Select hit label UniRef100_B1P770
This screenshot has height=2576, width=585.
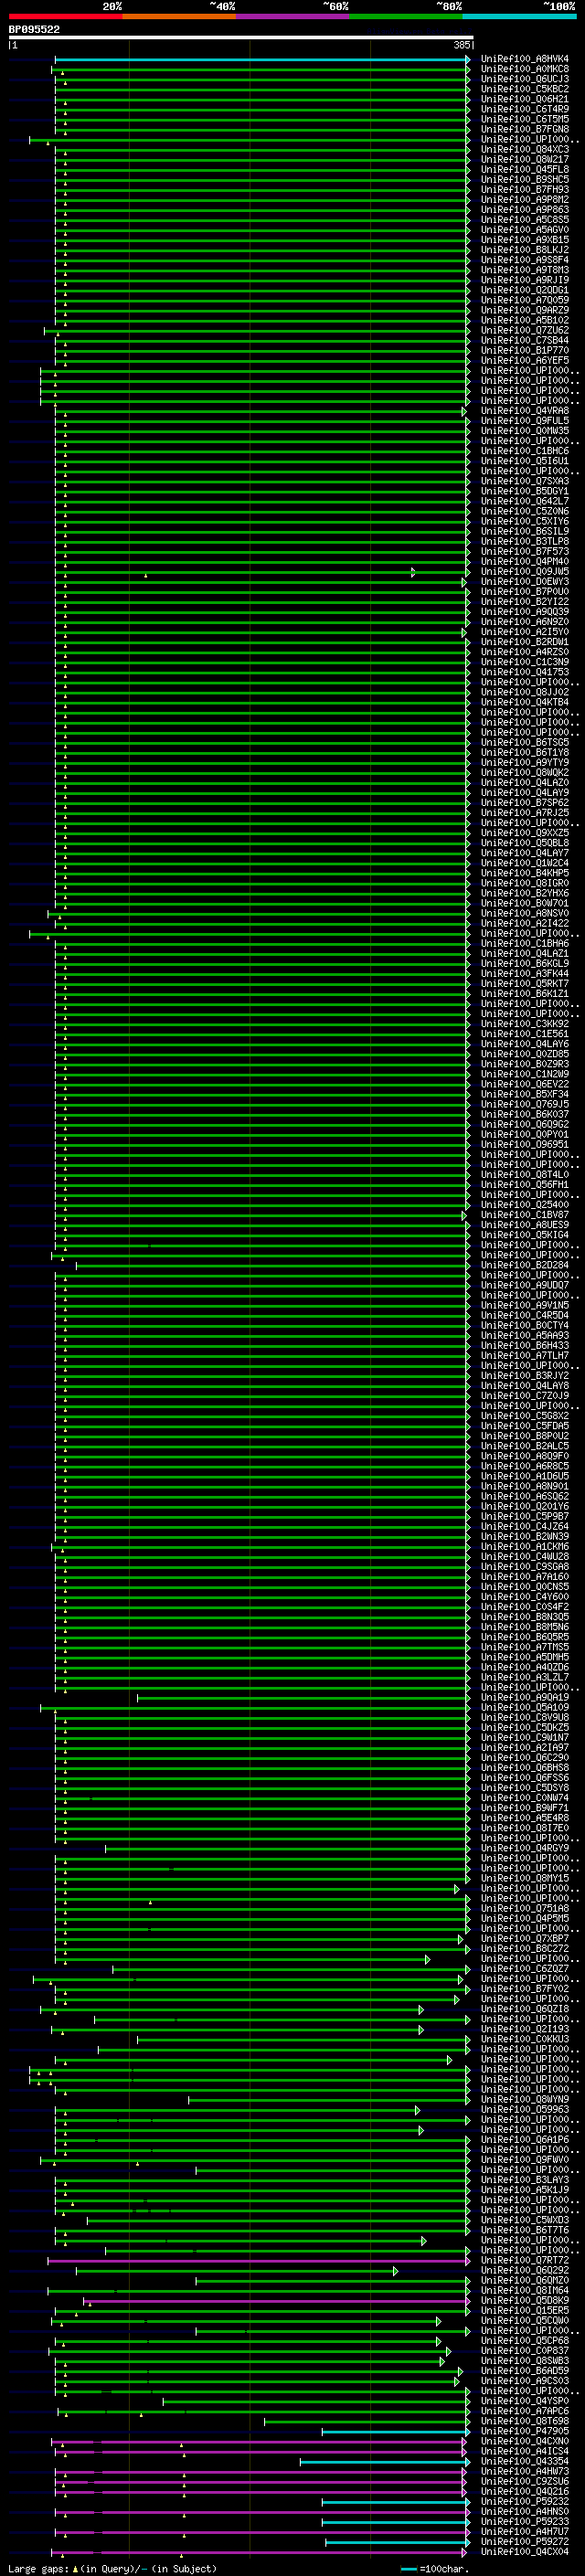pyautogui.click(x=525, y=350)
